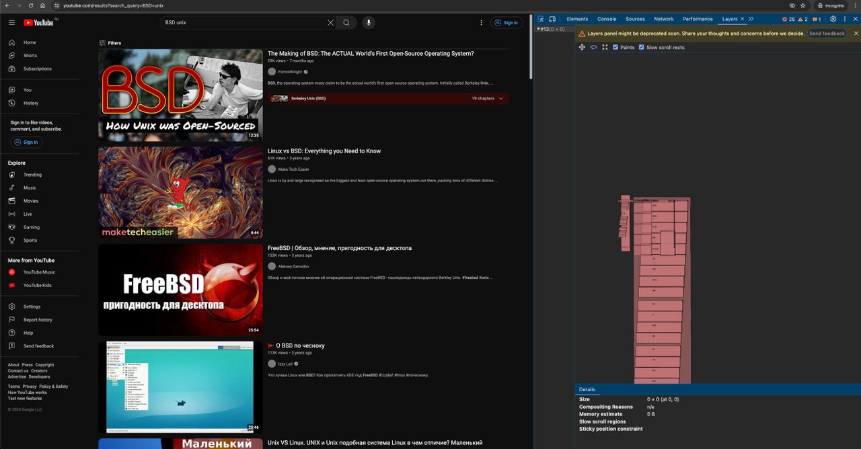Image resolution: width=861 pixels, height=449 pixels.
Task: Switch to the Elements tab in DevTools
Action: click(x=577, y=19)
